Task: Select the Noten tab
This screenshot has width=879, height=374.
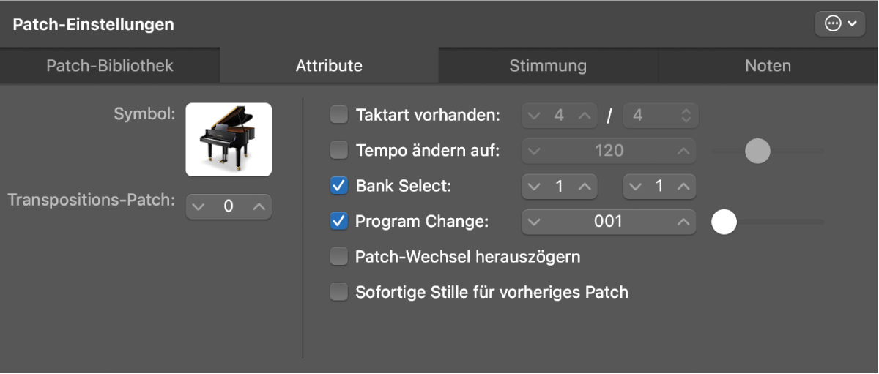Action: coord(768,66)
